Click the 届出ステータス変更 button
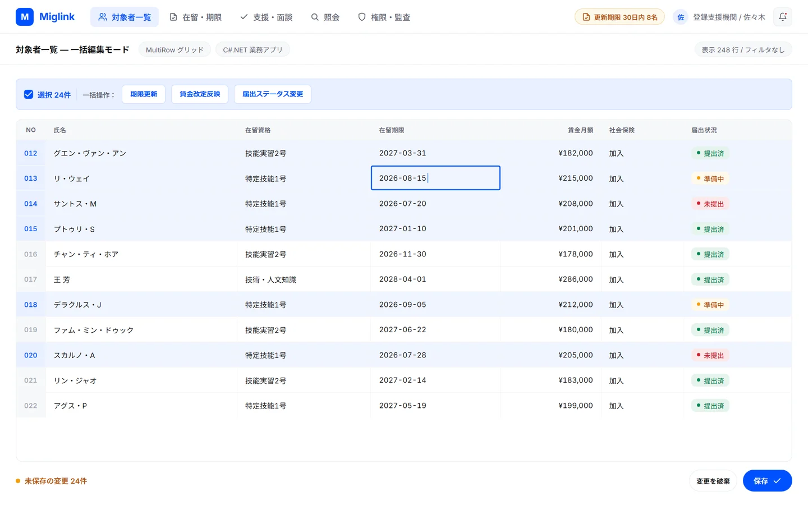The height and width of the screenshot is (505, 808). [x=273, y=94]
